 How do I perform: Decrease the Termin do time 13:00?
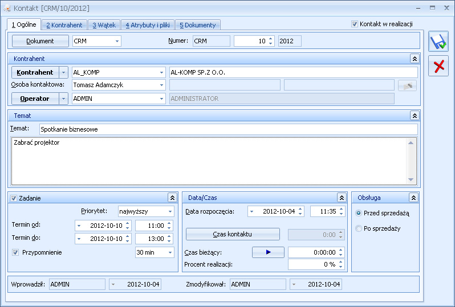click(169, 241)
